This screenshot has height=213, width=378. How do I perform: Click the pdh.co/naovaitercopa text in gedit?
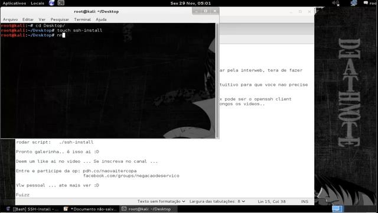point(110,171)
